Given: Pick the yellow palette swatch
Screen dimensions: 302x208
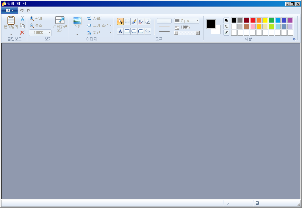Looking at the screenshot, I should point(265,20).
